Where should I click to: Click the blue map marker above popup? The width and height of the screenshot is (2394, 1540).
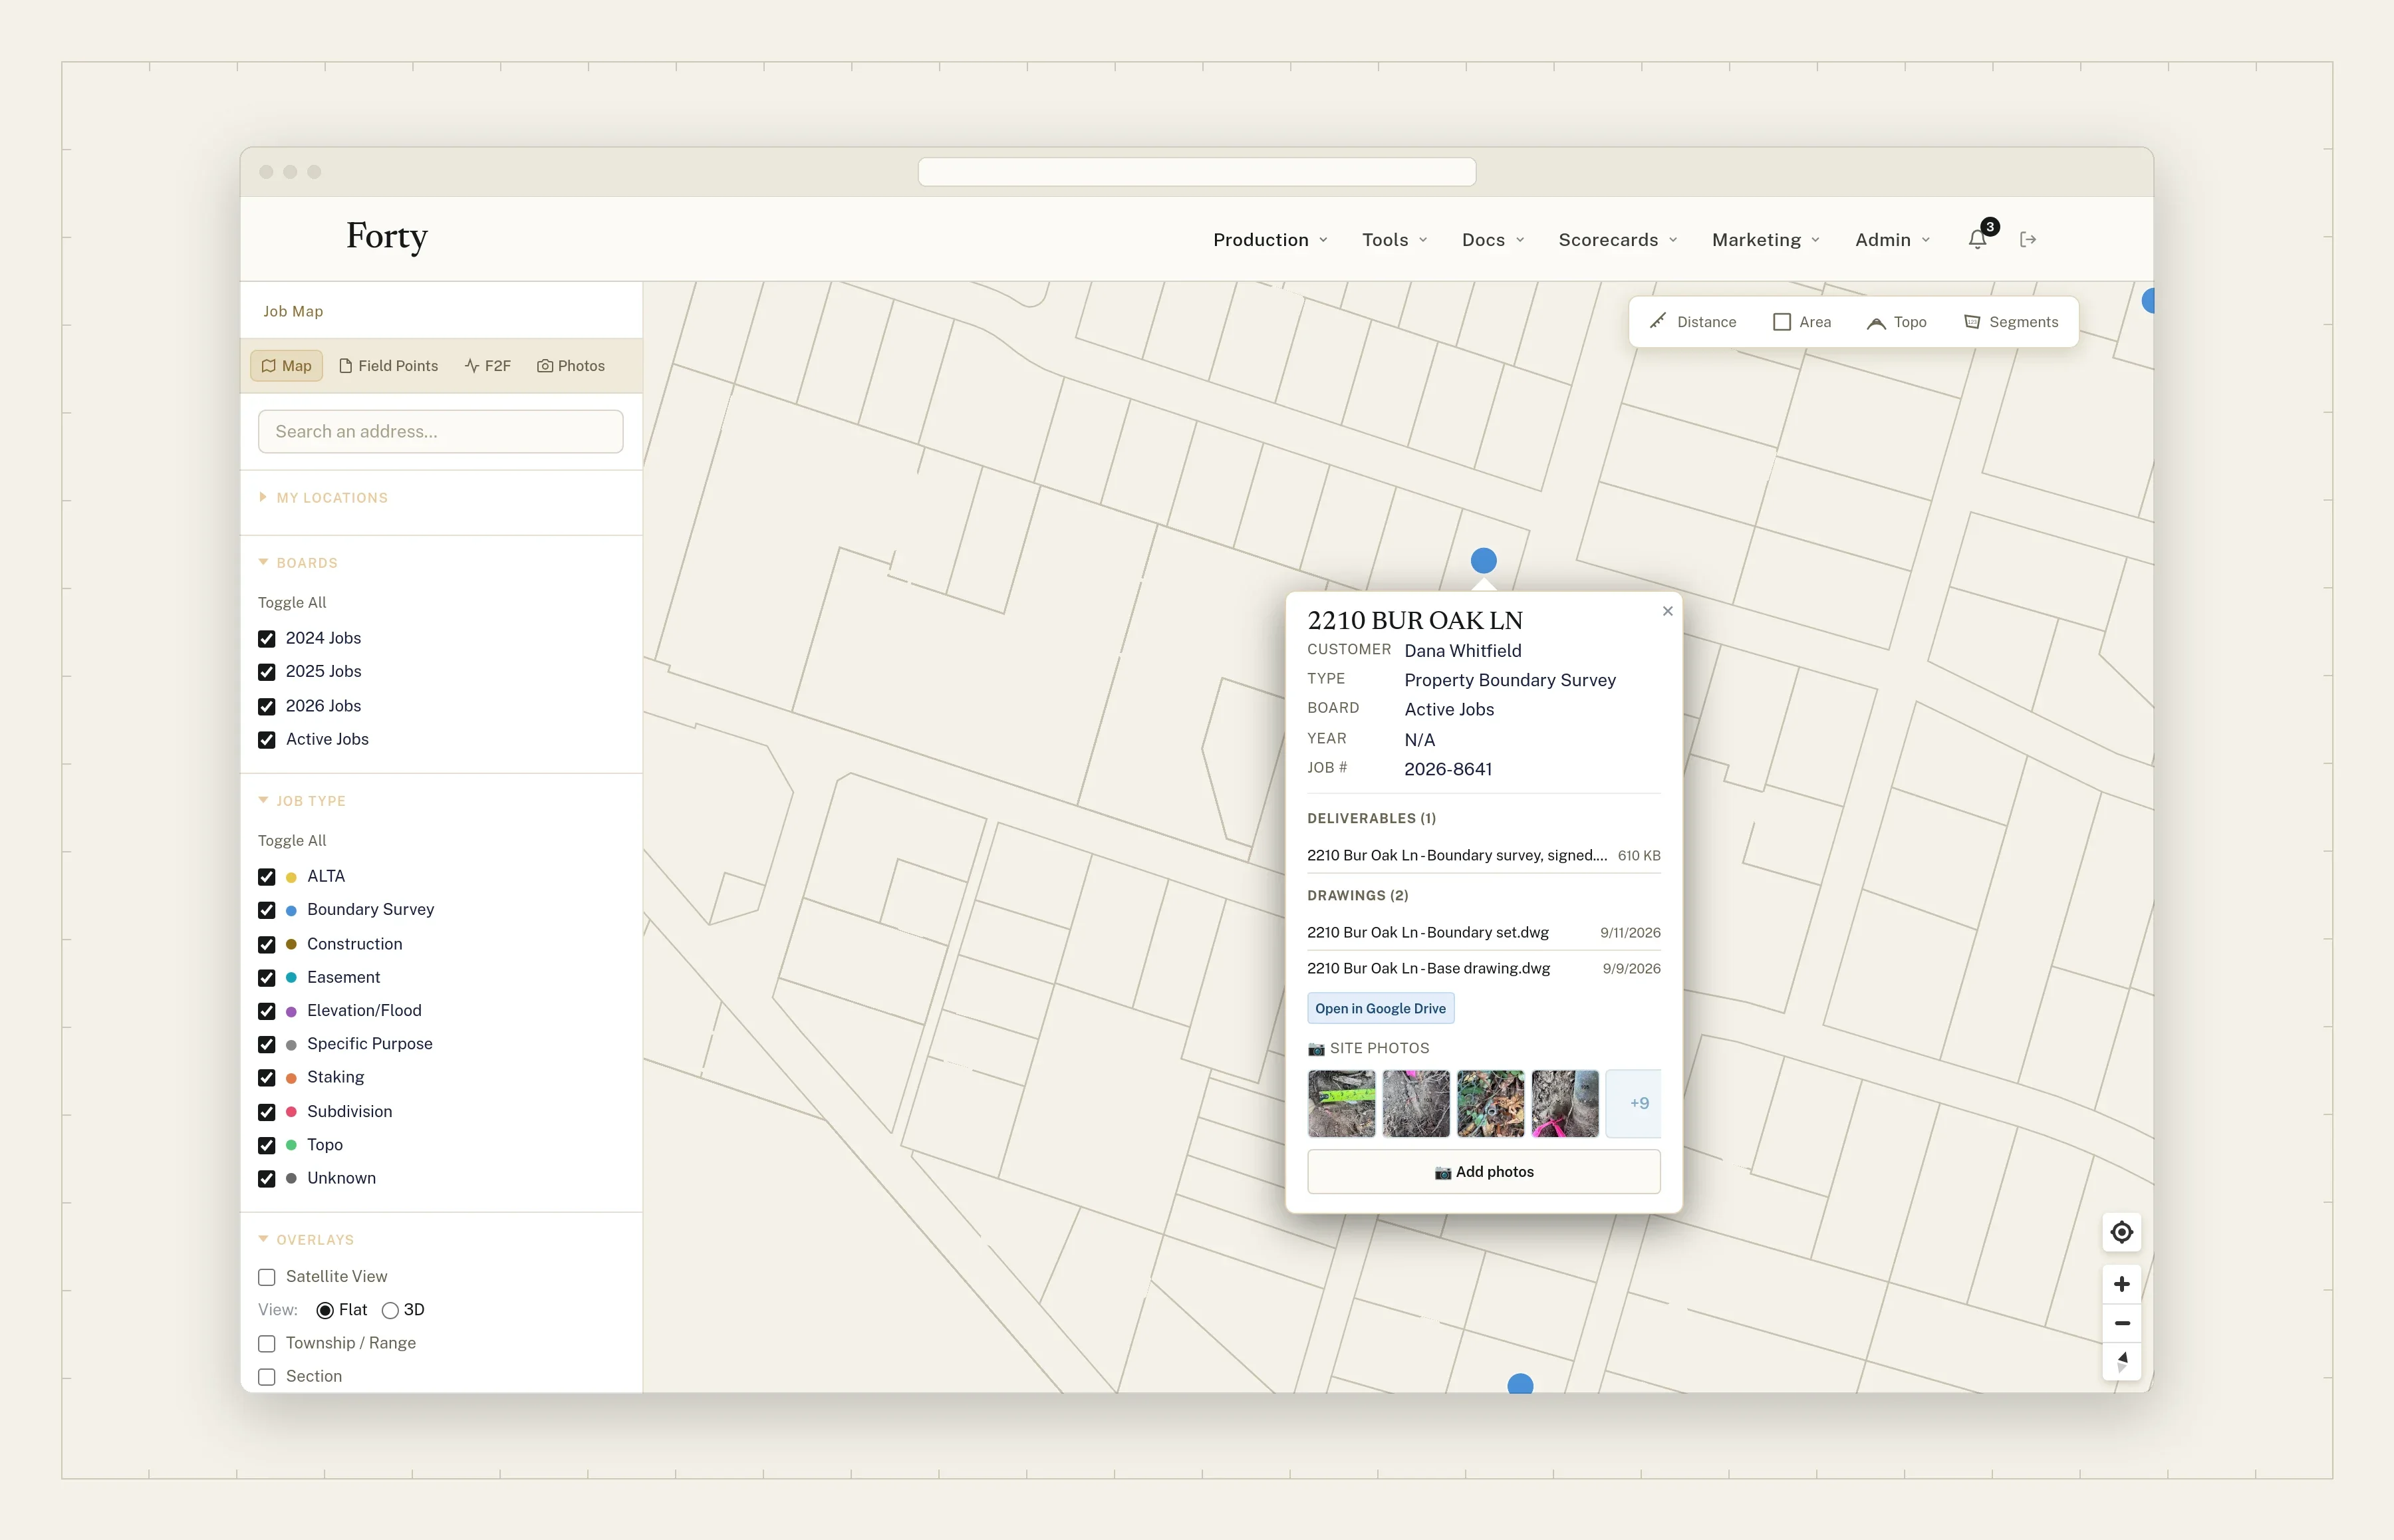tap(1483, 560)
